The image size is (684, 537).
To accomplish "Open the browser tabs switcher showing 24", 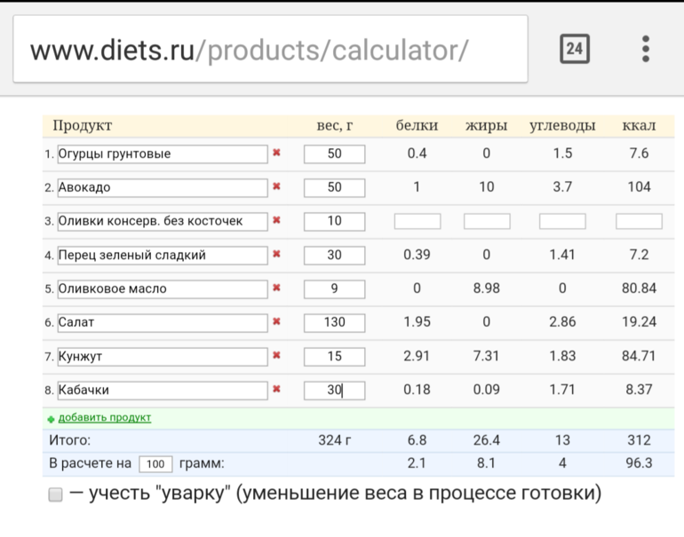I will point(575,49).
